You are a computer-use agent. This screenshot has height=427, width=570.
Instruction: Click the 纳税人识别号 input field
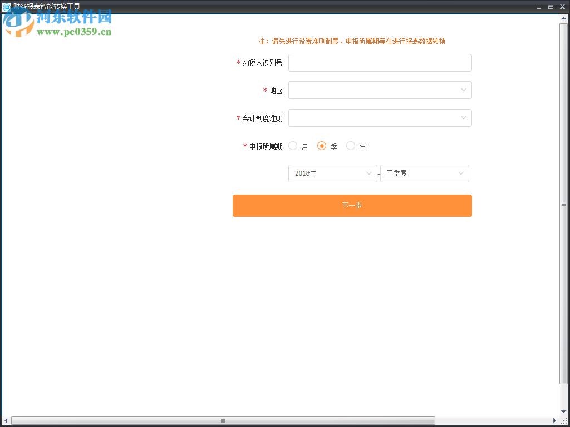click(380, 63)
